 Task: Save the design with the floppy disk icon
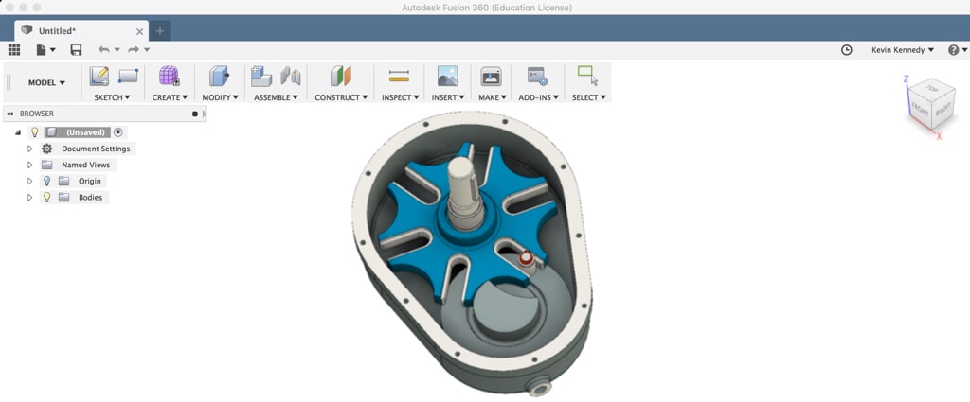pyautogui.click(x=76, y=50)
